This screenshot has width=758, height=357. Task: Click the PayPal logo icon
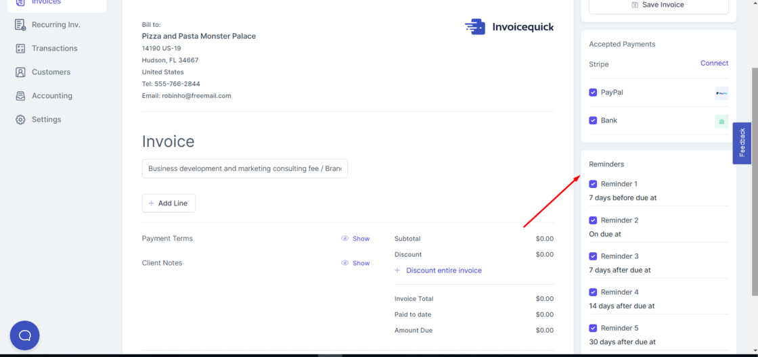(x=721, y=93)
